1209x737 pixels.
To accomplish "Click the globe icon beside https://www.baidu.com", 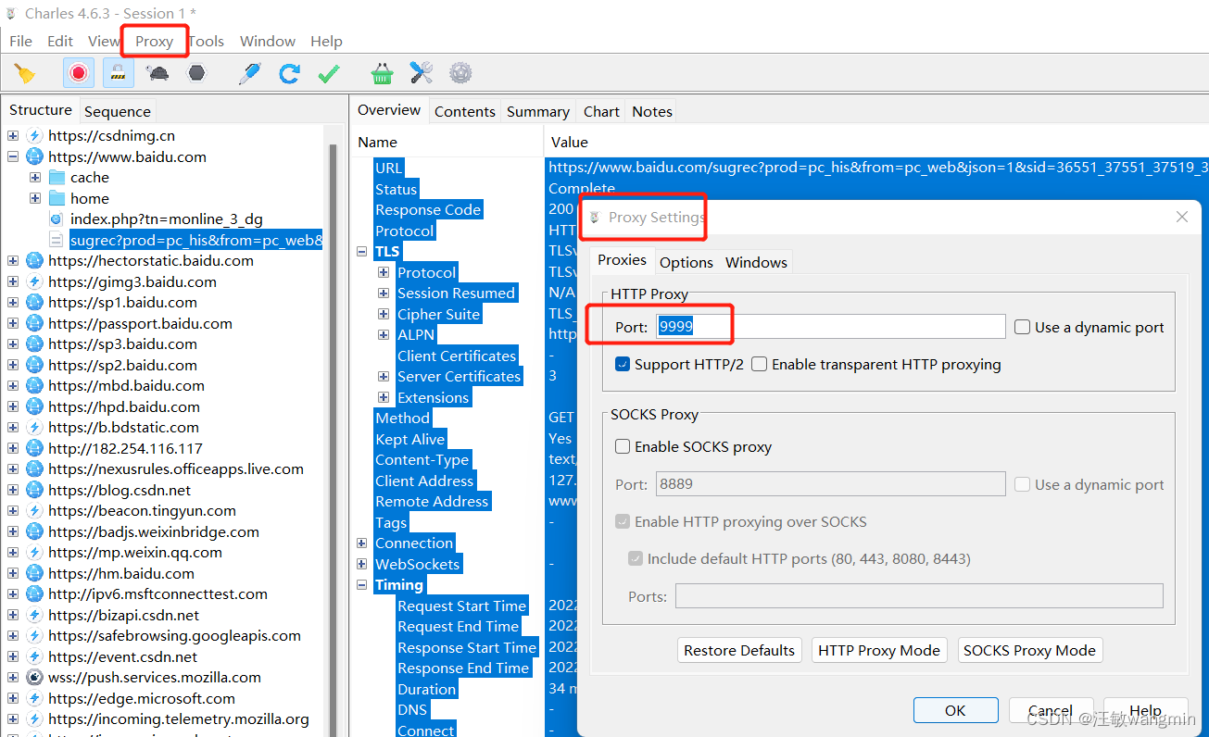I will (34, 156).
